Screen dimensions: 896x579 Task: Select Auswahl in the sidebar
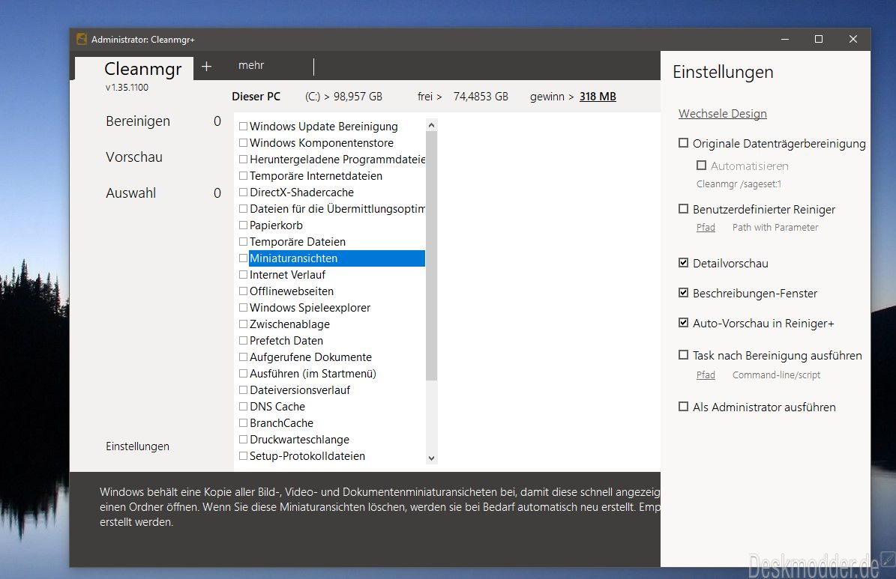(x=131, y=193)
